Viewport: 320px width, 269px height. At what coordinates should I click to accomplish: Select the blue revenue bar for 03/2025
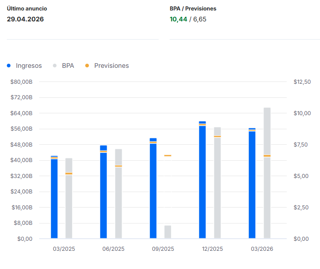54,197
